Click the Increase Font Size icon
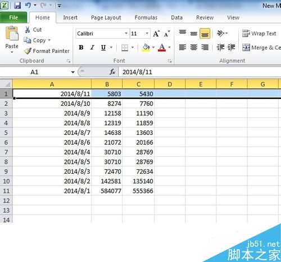281x262 pixels. coord(156,34)
